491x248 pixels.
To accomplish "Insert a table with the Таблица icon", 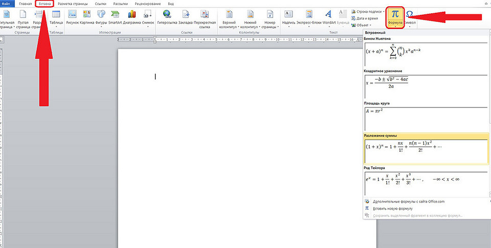I will coord(55,16).
